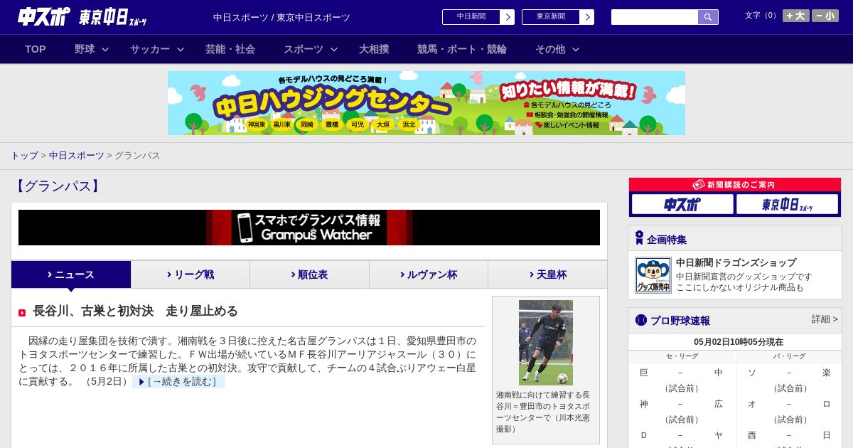Screen dimensions: 853x448
Task: Open the photo of Hasegawa training
Action: pos(546,343)
